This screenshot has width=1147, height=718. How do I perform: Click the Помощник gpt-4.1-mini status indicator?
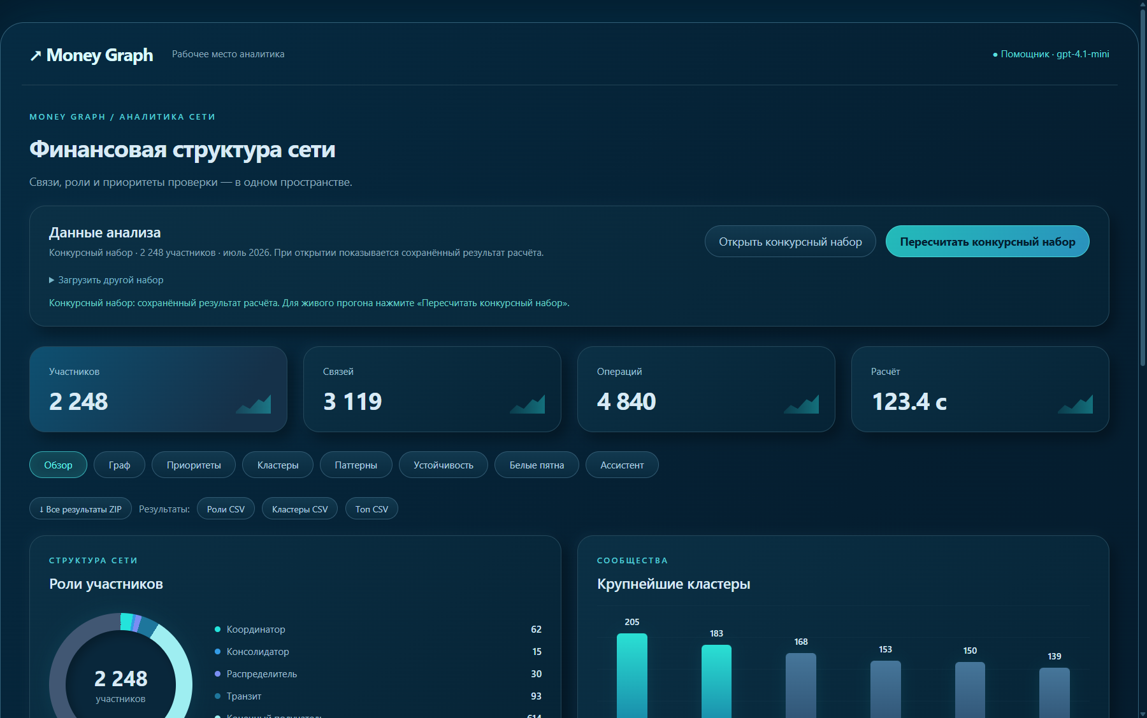(1051, 54)
